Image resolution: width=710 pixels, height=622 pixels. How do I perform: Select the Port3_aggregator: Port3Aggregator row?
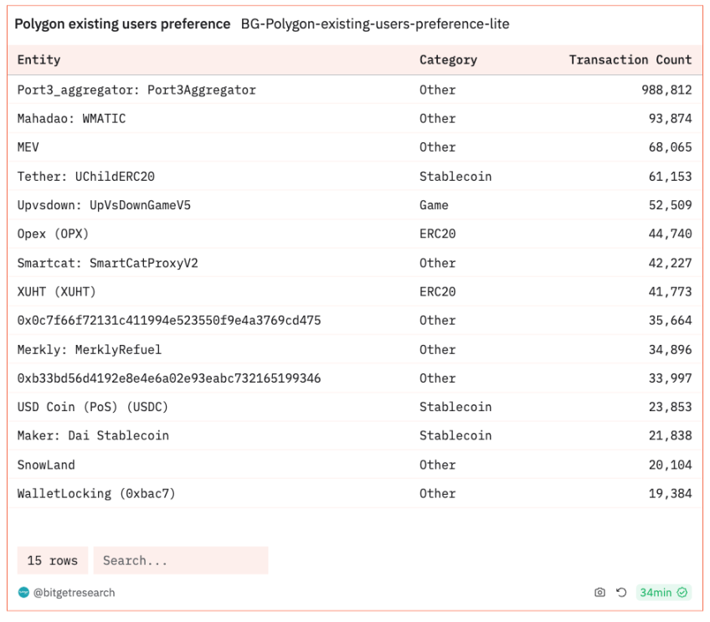pos(136,90)
